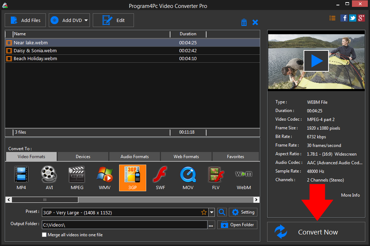Open output folder browse button
The height and width of the screenshot is (246, 370).
(x=211, y=224)
